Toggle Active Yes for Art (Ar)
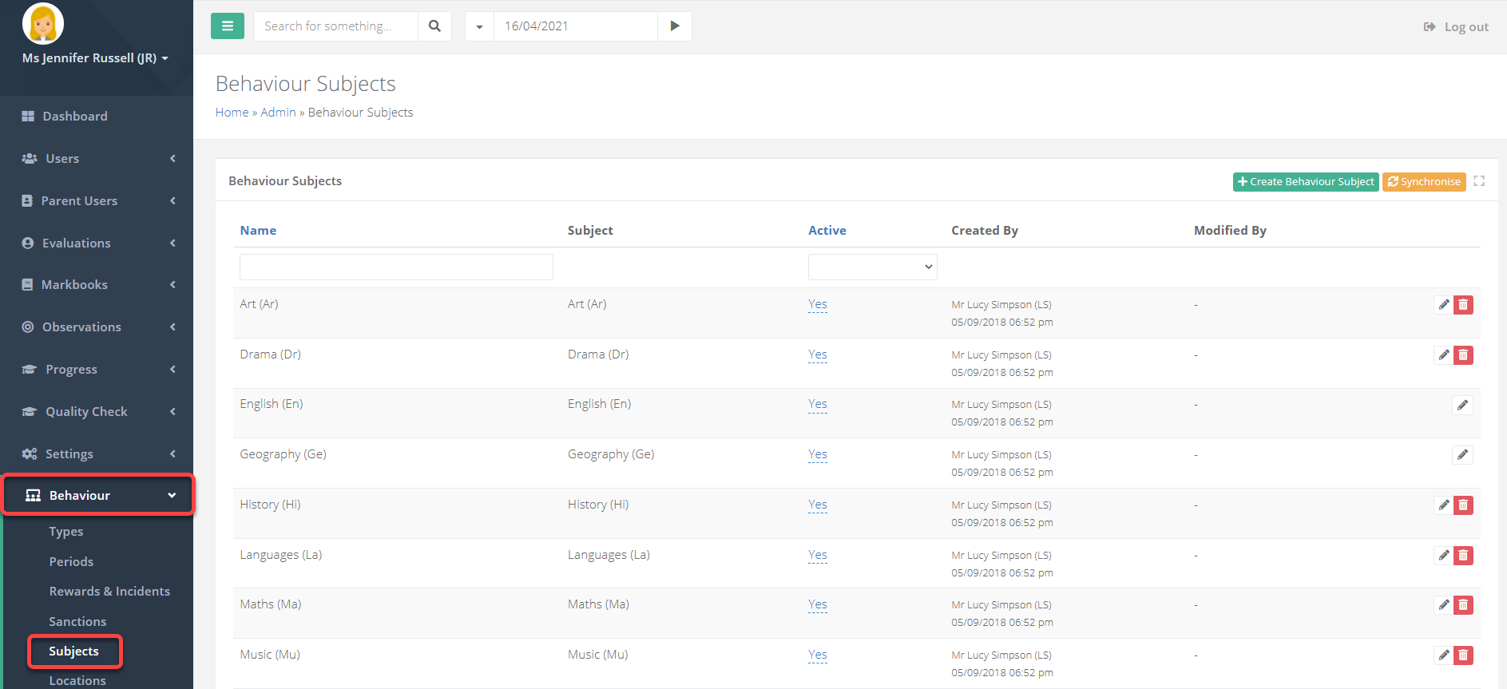 click(x=818, y=304)
